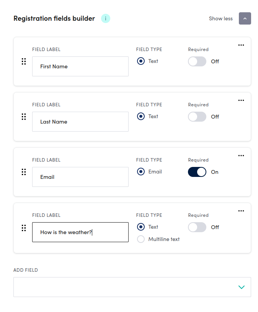Click the drag handle of the Email field
This screenshot has width=258, height=312.
(24, 172)
